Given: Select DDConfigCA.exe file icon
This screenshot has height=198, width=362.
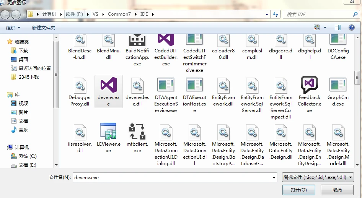Looking at the screenshot, I should [x=338, y=40].
